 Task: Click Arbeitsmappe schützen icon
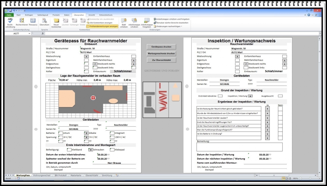(x=134, y=22)
